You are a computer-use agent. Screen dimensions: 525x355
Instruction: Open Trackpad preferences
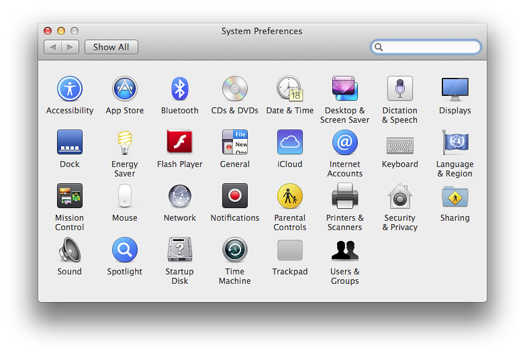[x=289, y=250]
